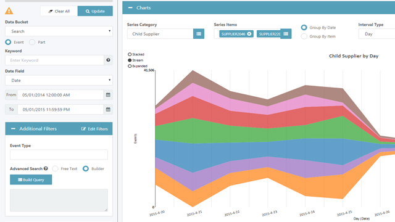This screenshot has width=395, height=222.
Task: Open Series Items list icon
Action: click(286, 34)
